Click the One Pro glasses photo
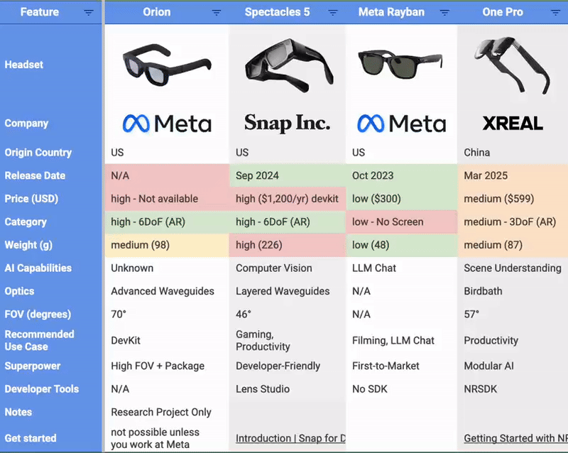This screenshot has height=453, width=568. [x=508, y=66]
